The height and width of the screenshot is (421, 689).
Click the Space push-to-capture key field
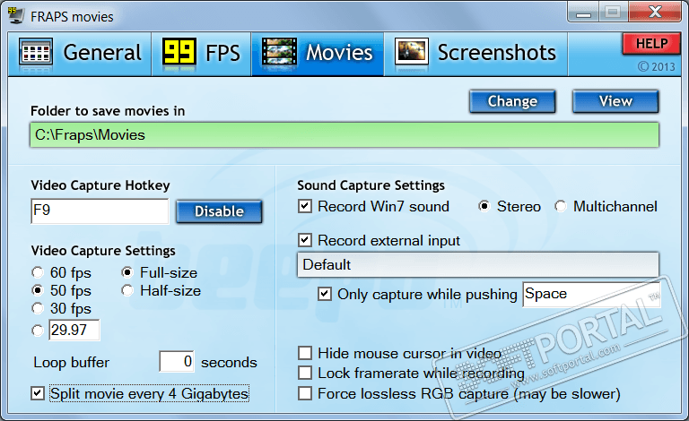coord(591,295)
